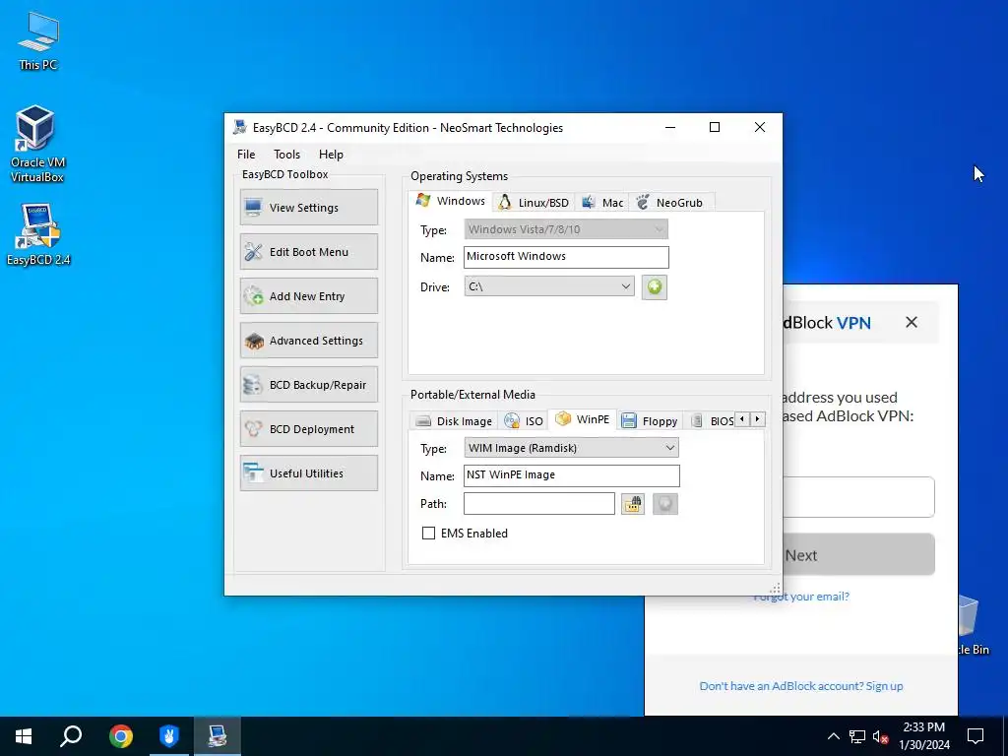Click the EasyBCD title bar app icon
1008x756 pixels.
(x=240, y=127)
